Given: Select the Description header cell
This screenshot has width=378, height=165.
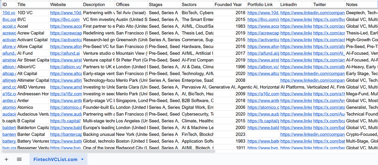Looking at the screenshot, I should 99,5.
